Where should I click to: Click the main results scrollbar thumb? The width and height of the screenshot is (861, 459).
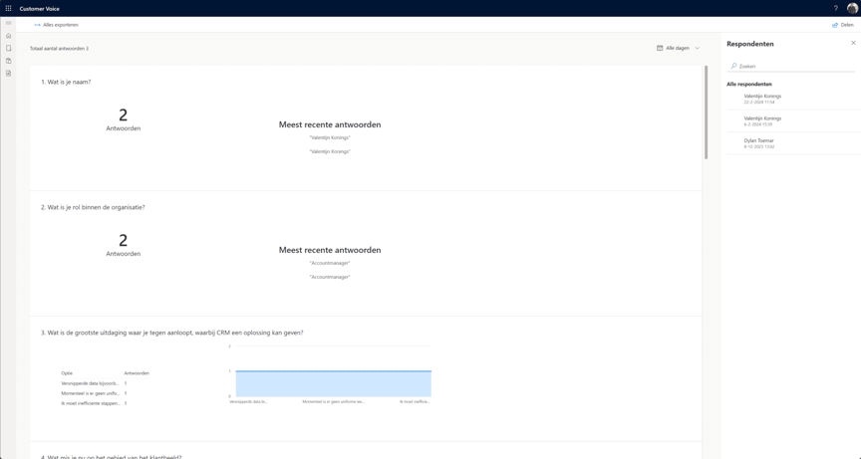click(706, 113)
